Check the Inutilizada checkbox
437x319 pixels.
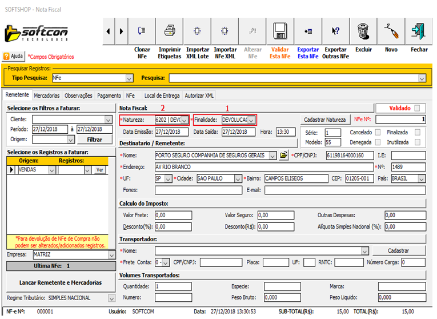point(418,142)
